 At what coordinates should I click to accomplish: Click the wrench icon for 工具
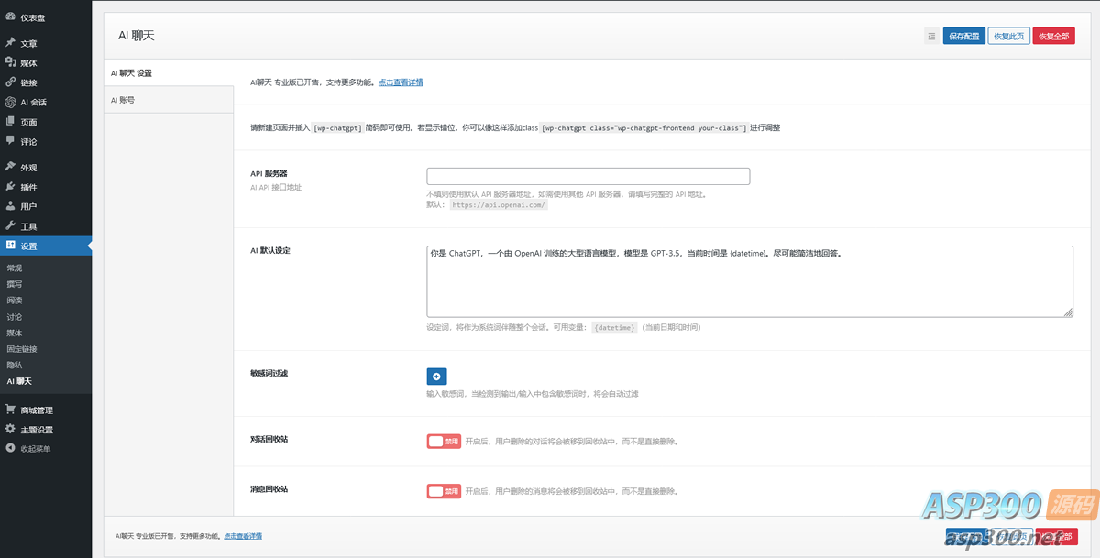pos(10,225)
